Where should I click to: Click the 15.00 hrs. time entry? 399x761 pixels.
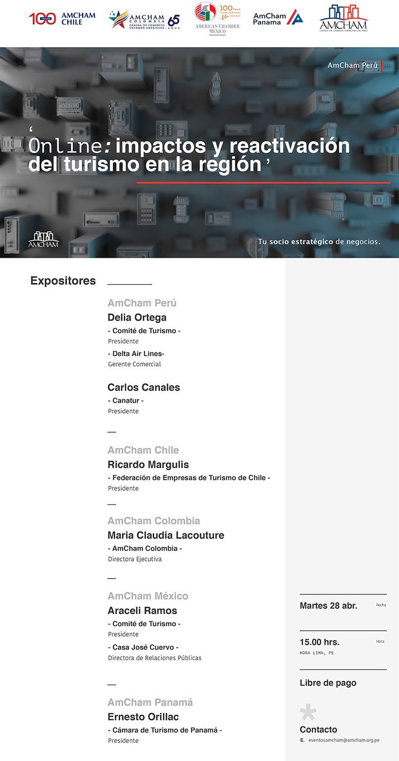pos(319,642)
